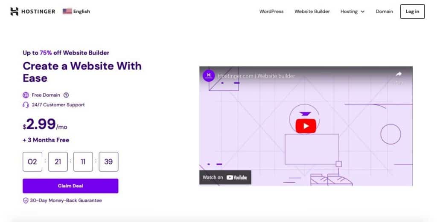Open Watch on YouTube link
This screenshot has height=222, width=437.
[225, 178]
